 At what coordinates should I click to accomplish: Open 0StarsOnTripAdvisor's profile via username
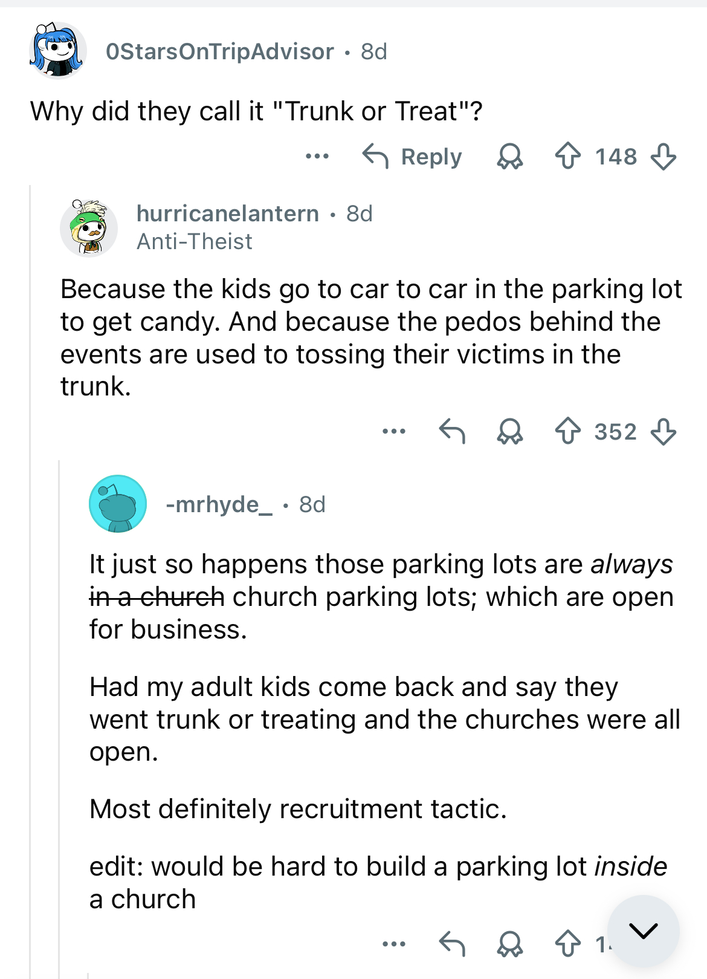coord(220,52)
